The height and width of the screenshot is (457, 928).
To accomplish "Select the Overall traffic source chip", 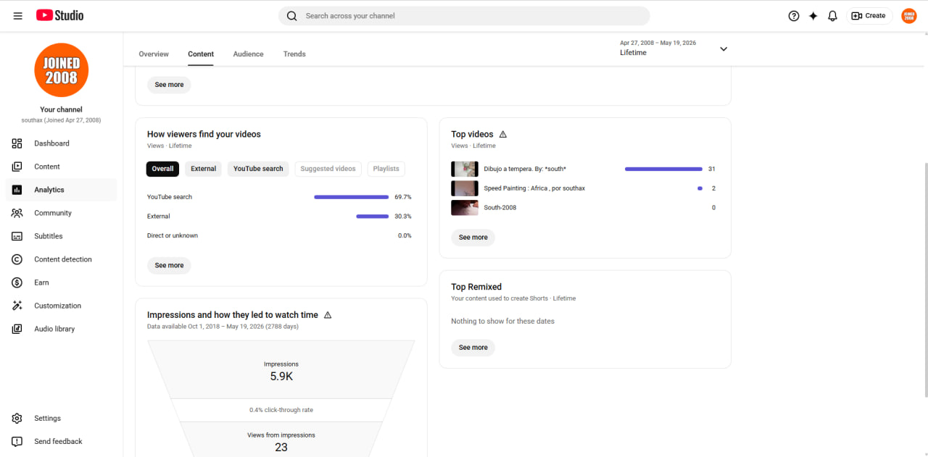I will pos(162,169).
